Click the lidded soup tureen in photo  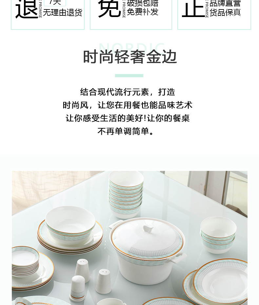[x=148, y=251]
